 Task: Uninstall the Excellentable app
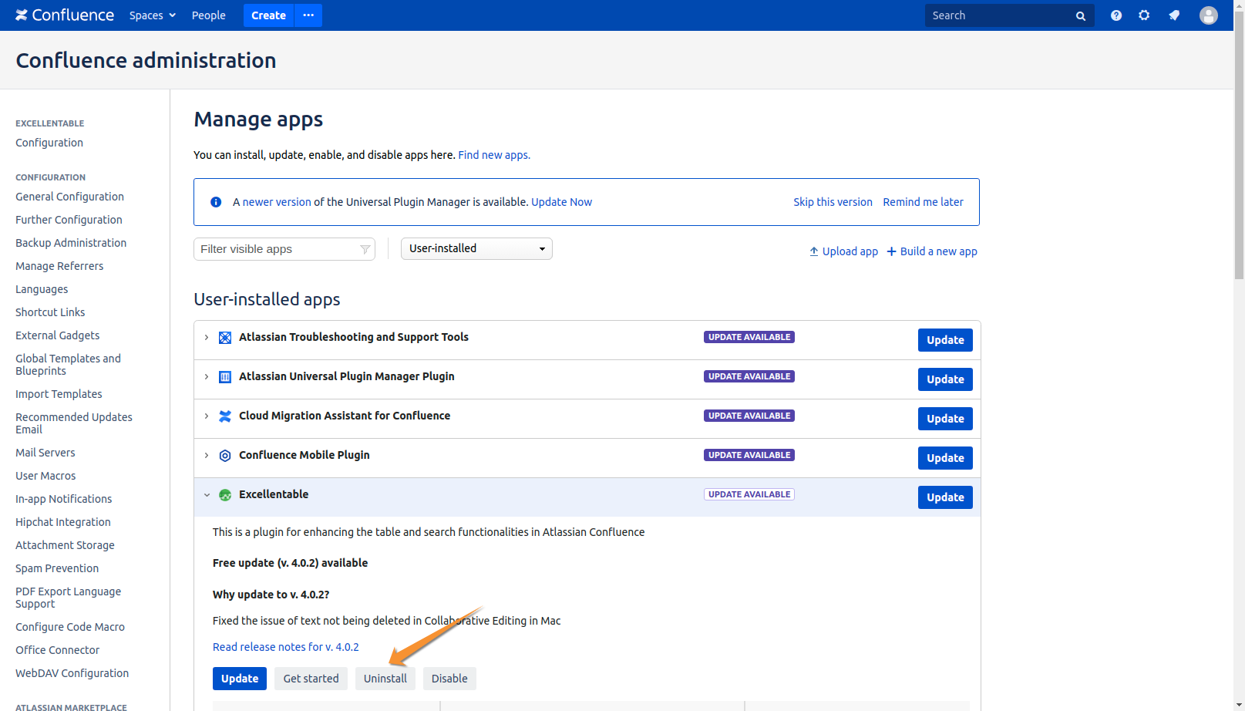[x=385, y=679]
